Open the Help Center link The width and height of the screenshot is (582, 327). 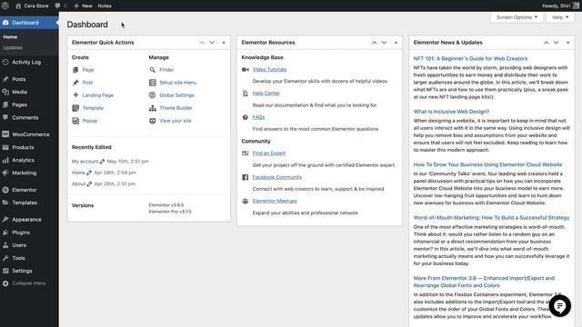[266, 93]
